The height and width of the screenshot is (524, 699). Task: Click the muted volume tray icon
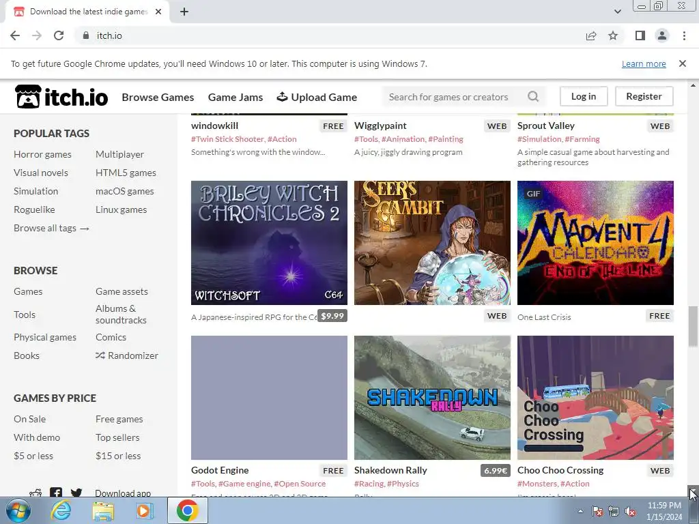coord(630,511)
